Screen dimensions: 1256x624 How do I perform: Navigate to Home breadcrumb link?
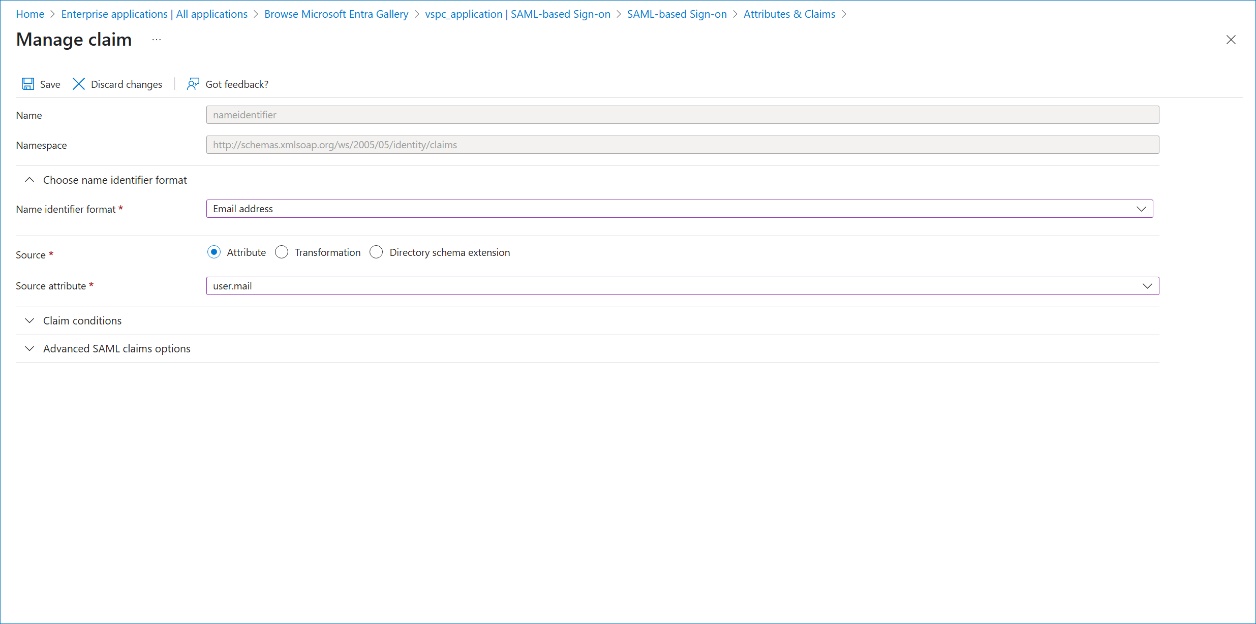click(x=30, y=14)
